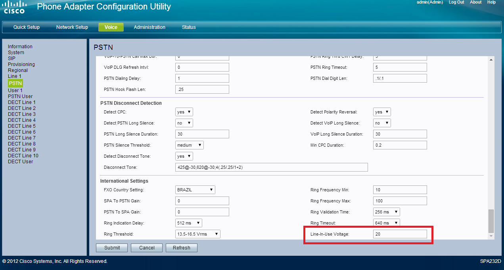The width and height of the screenshot is (504, 270).
Task: Open DECT Line 9 page
Action: click(x=22, y=150)
